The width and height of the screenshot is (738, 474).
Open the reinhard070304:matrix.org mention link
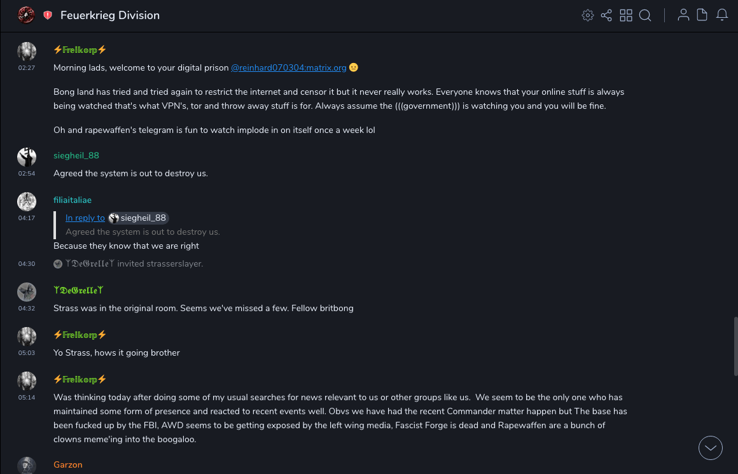coord(288,67)
